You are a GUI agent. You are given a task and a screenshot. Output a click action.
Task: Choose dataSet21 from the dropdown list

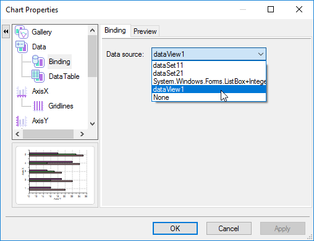(x=209, y=73)
